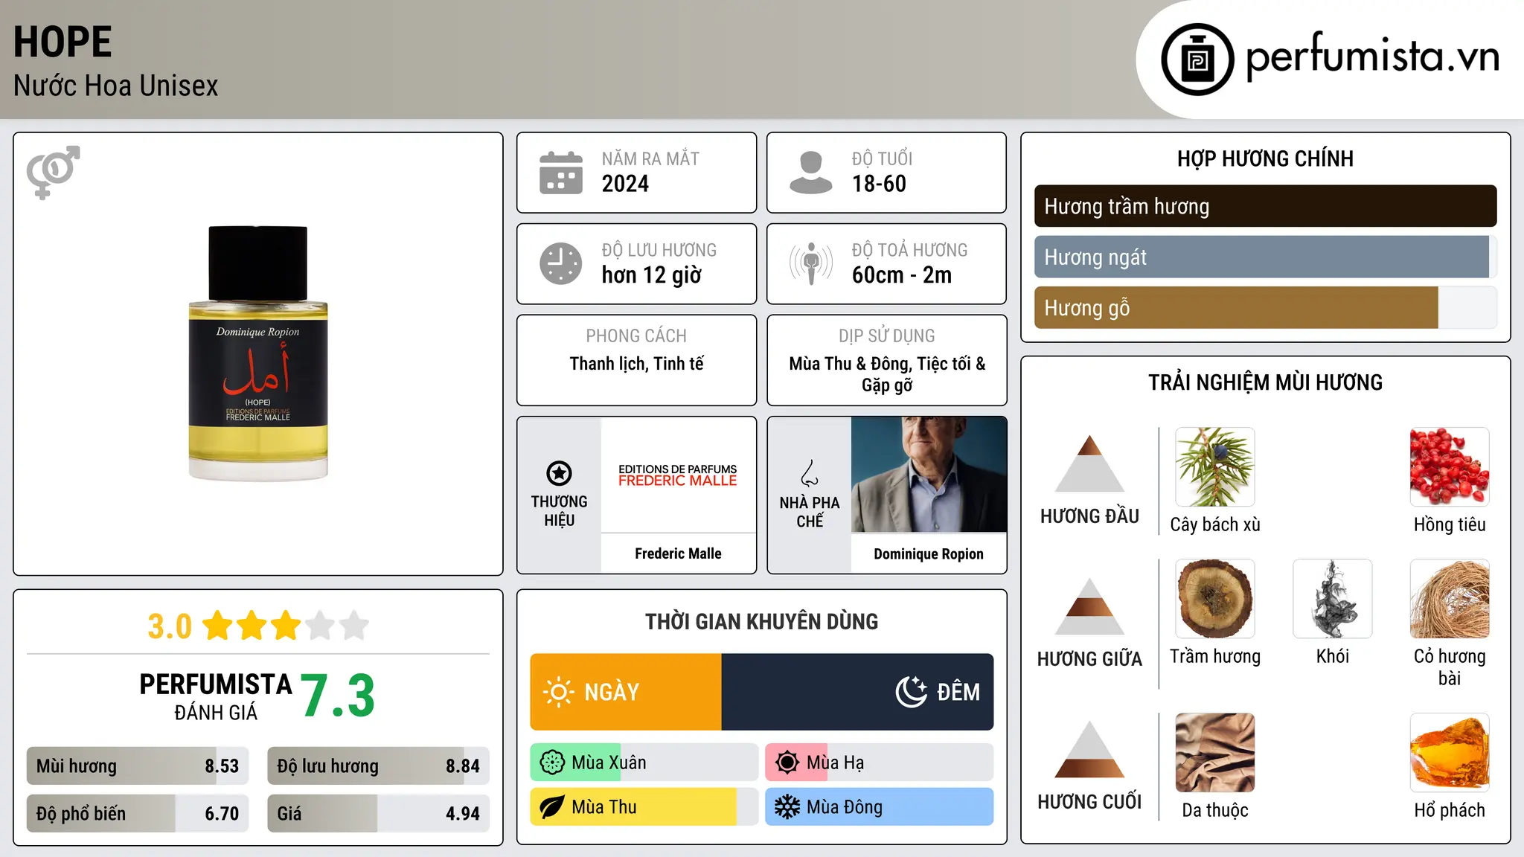Viewport: 1524px width, 857px height.
Task: Open the Cỏ hương bài note image
Action: click(1450, 599)
